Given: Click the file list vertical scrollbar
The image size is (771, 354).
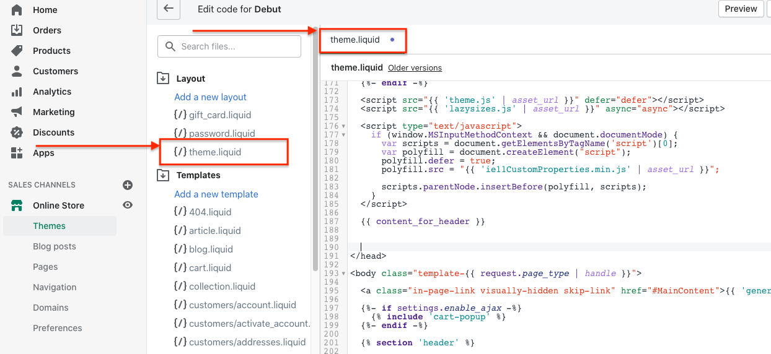Looking at the screenshot, I should coord(315,149).
